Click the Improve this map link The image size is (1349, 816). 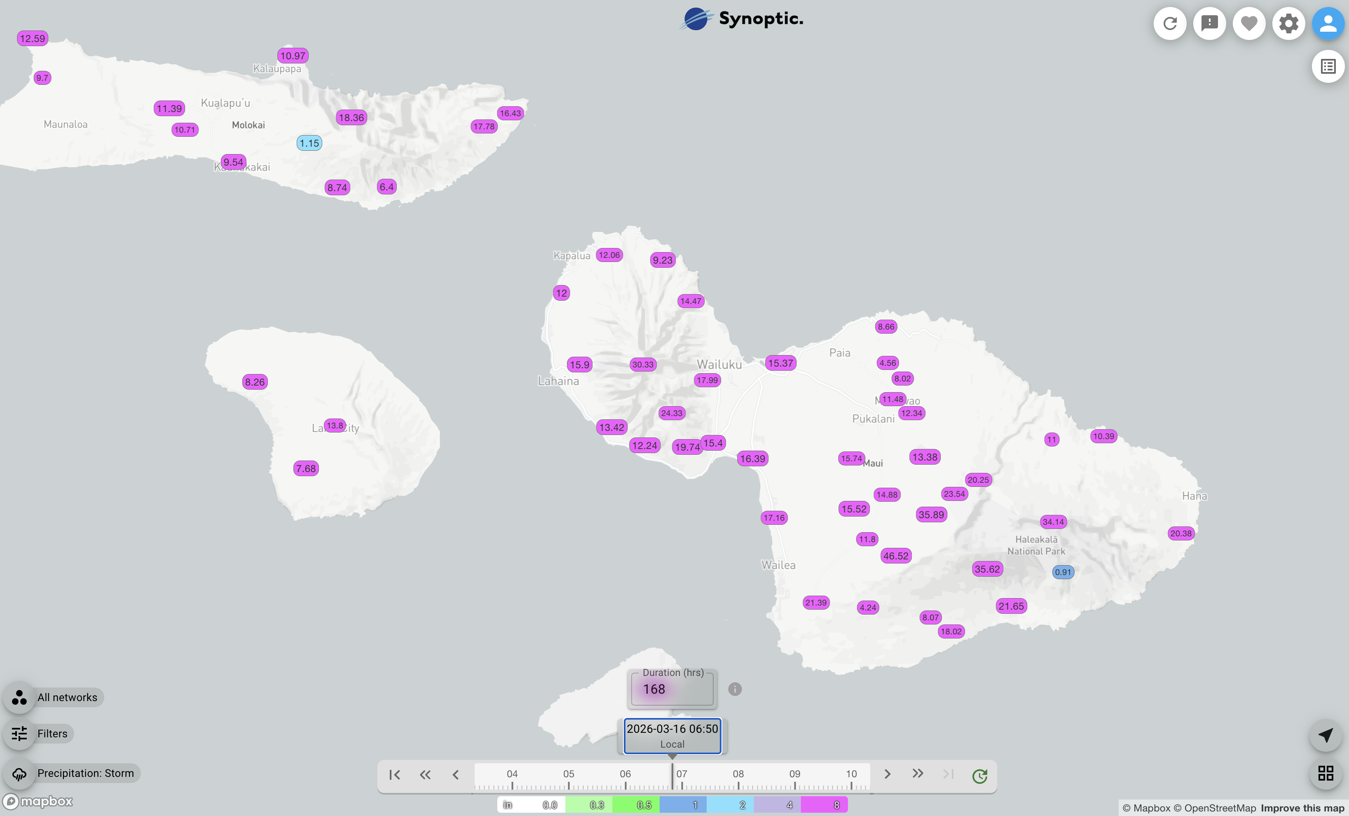(x=1302, y=808)
